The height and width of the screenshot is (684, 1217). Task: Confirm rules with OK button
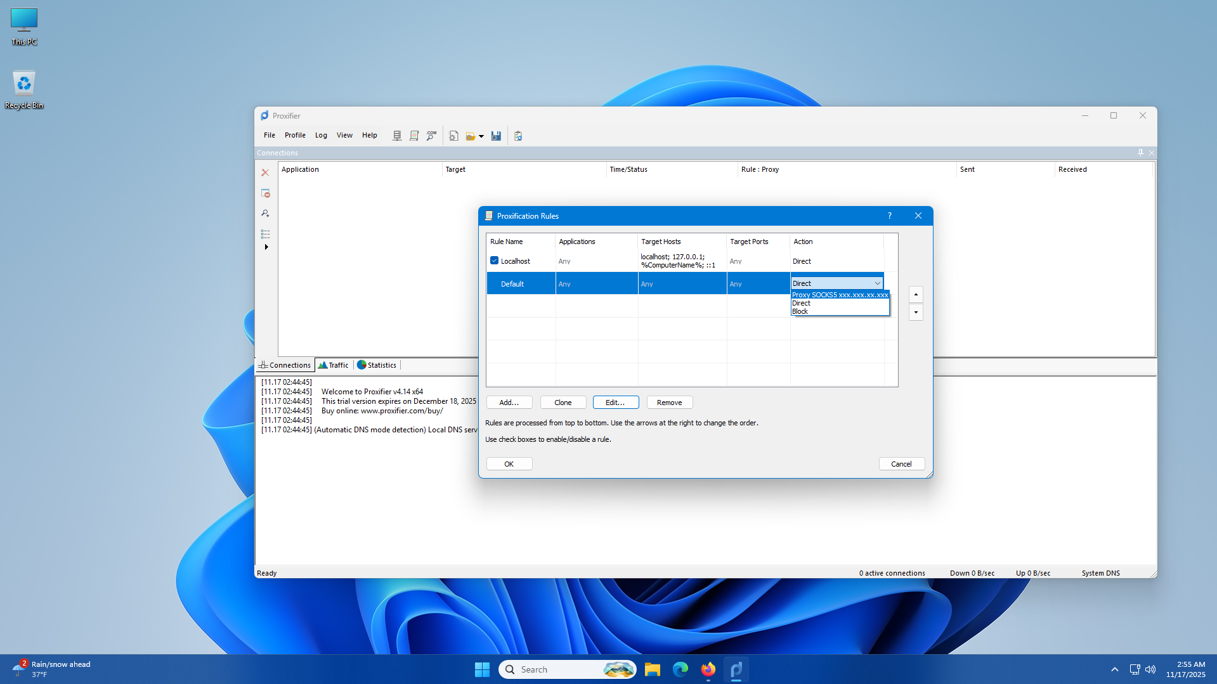[509, 464]
